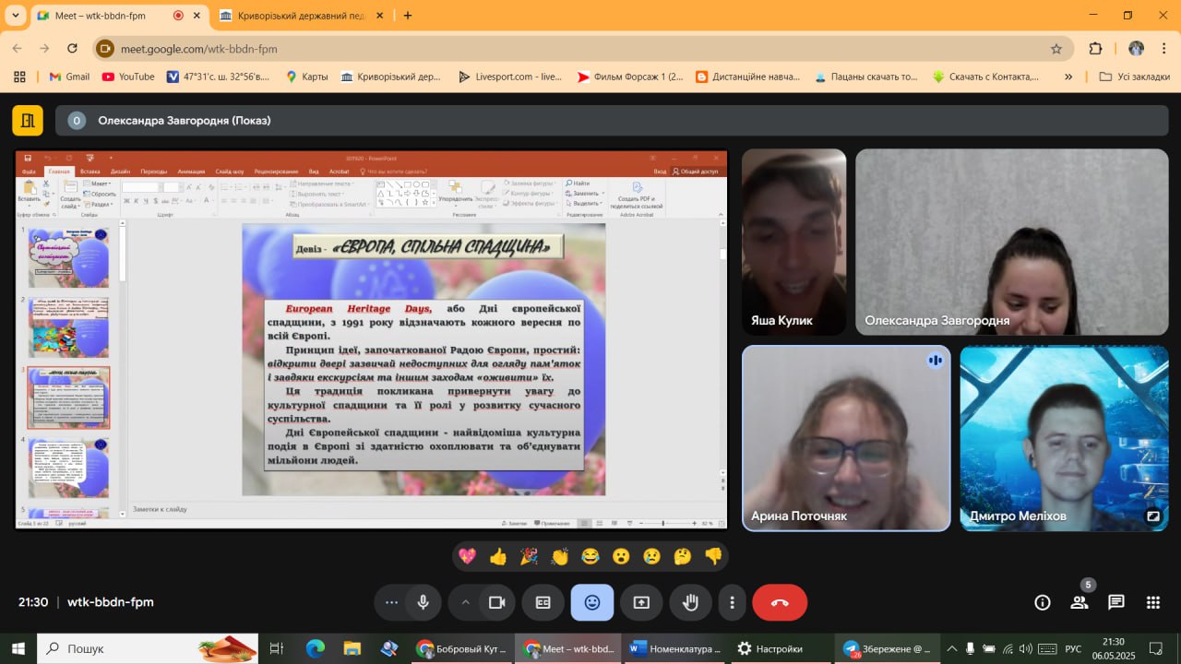Screen dimensions: 1181x664
Task: Raise hand in the meeting
Action: 690,602
